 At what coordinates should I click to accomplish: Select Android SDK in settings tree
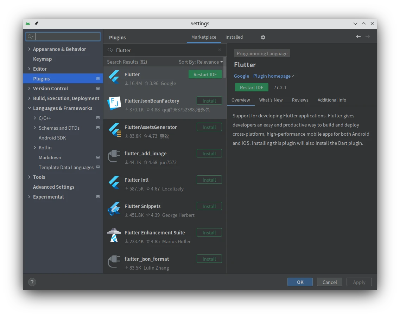pos(52,138)
